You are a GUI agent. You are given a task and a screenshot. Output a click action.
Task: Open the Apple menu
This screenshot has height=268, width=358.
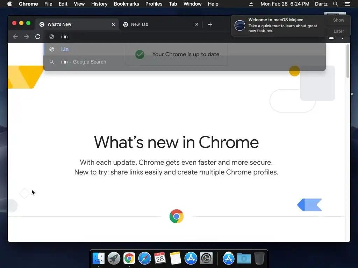click(9, 4)
